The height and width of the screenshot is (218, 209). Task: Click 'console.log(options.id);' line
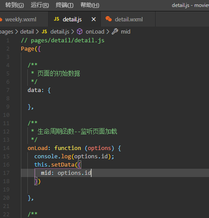(x=74, y=157)
